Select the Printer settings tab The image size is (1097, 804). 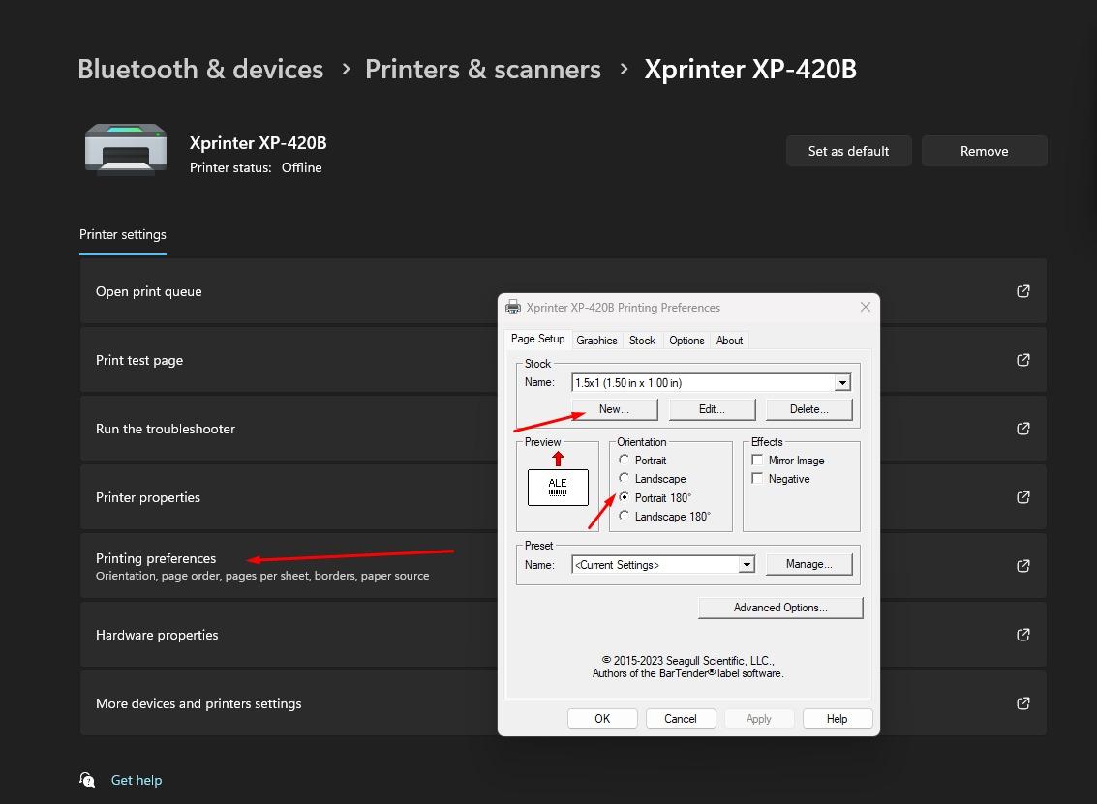click(x=122, y=235)
